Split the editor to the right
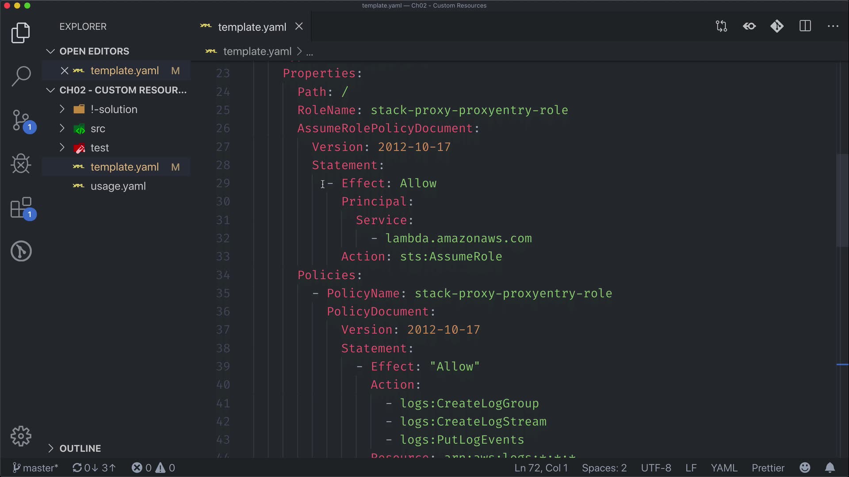Screen dimensions: 849x477 (x=805, y=26)
